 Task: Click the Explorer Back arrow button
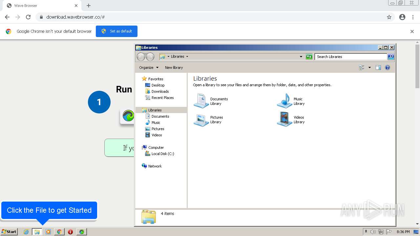tap(141, 57)
